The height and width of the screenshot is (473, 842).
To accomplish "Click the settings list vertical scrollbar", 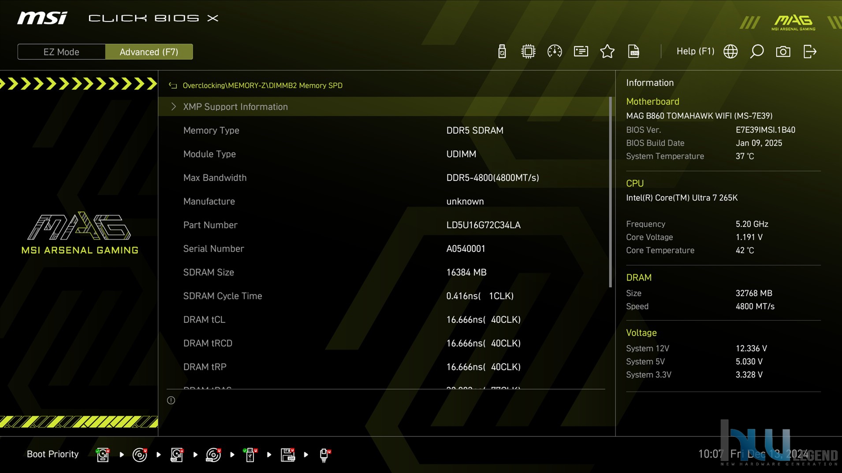I will pos(611,192).
